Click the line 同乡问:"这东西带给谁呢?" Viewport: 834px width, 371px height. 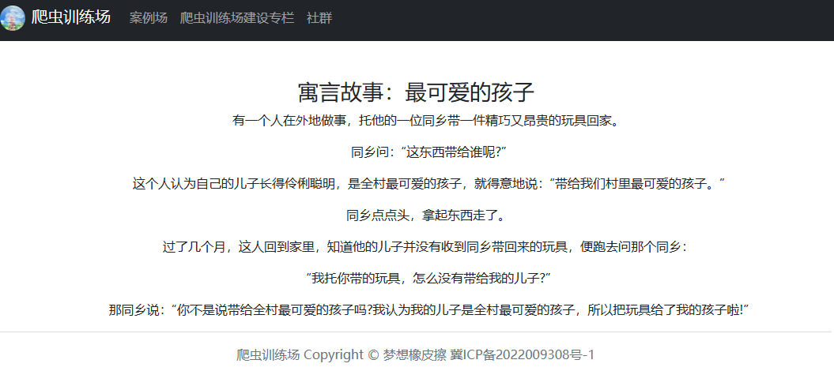[x=427, y=153]
